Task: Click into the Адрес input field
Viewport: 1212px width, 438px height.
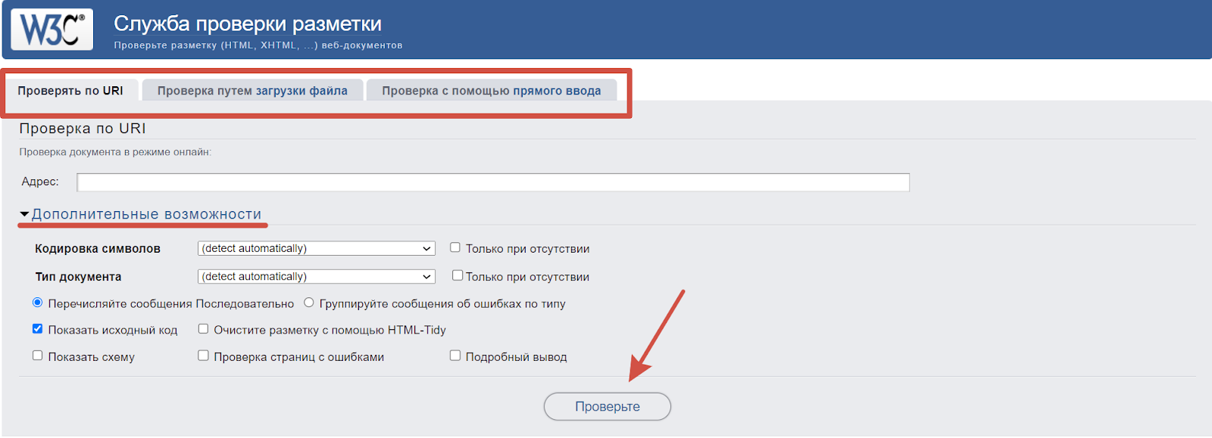Action: point(493,182)
